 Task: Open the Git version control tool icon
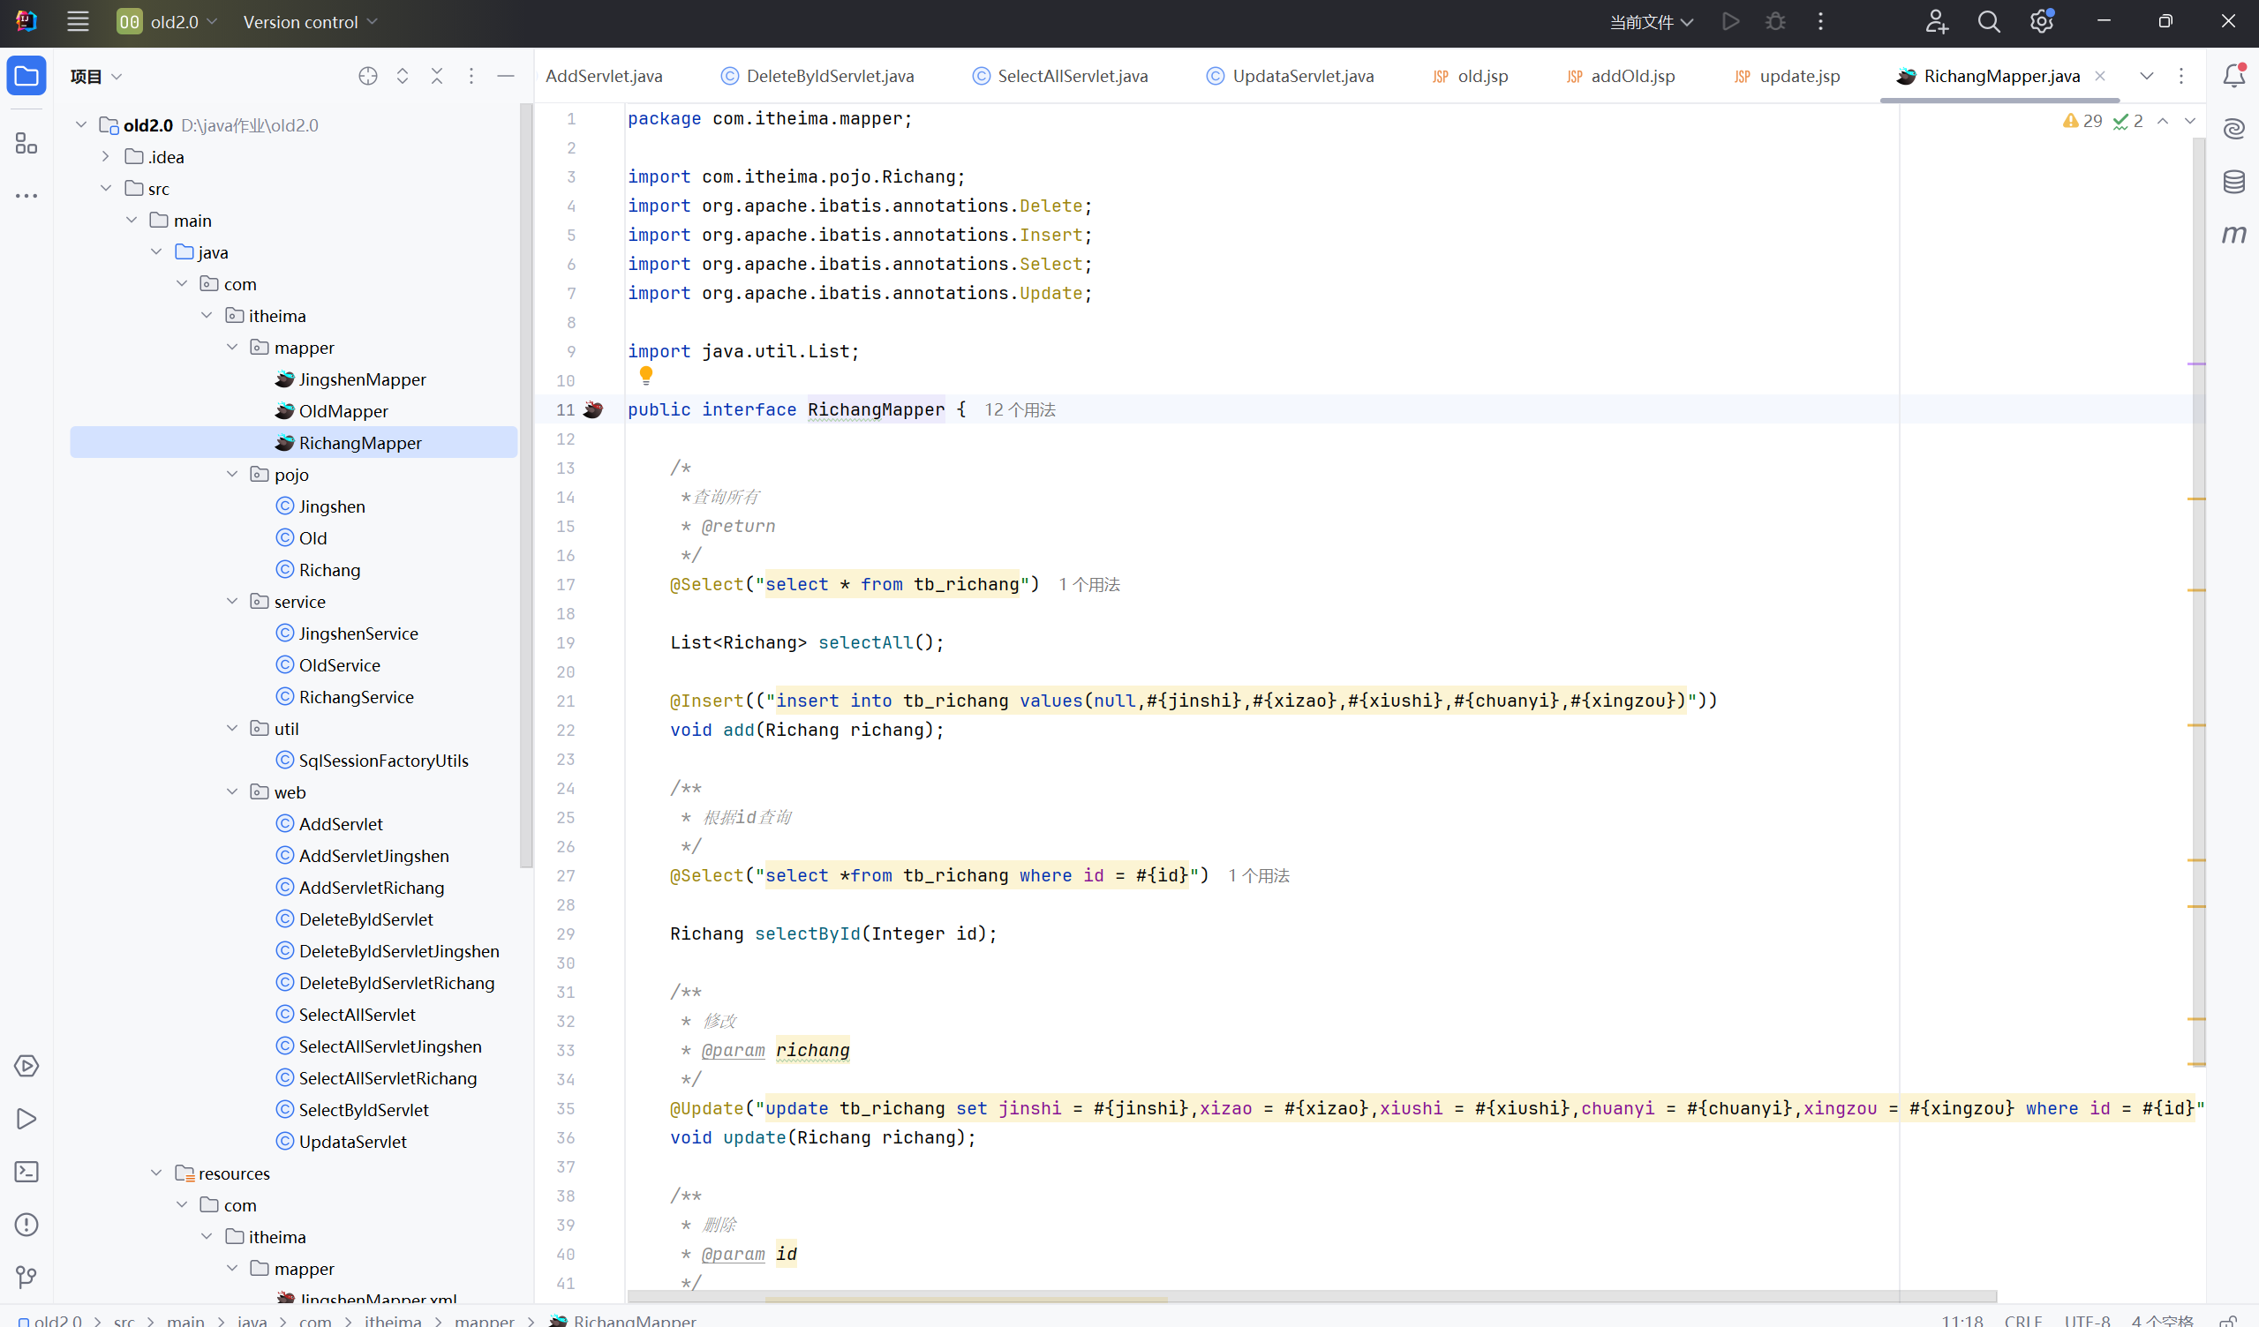26,1277
